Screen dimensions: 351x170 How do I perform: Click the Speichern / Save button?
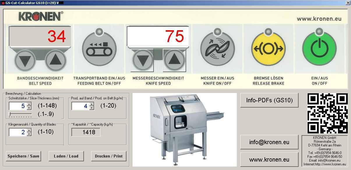coord(23,156)
